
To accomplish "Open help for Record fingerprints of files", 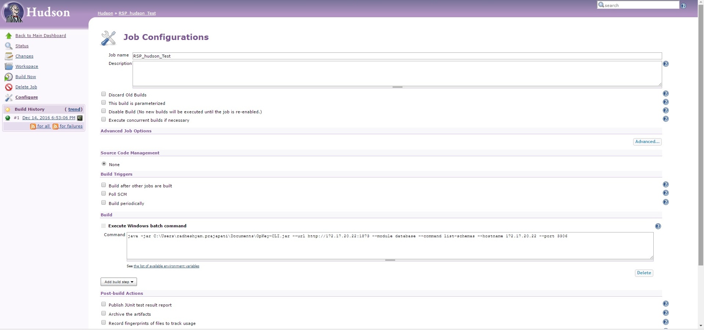I will click(666, 322).
